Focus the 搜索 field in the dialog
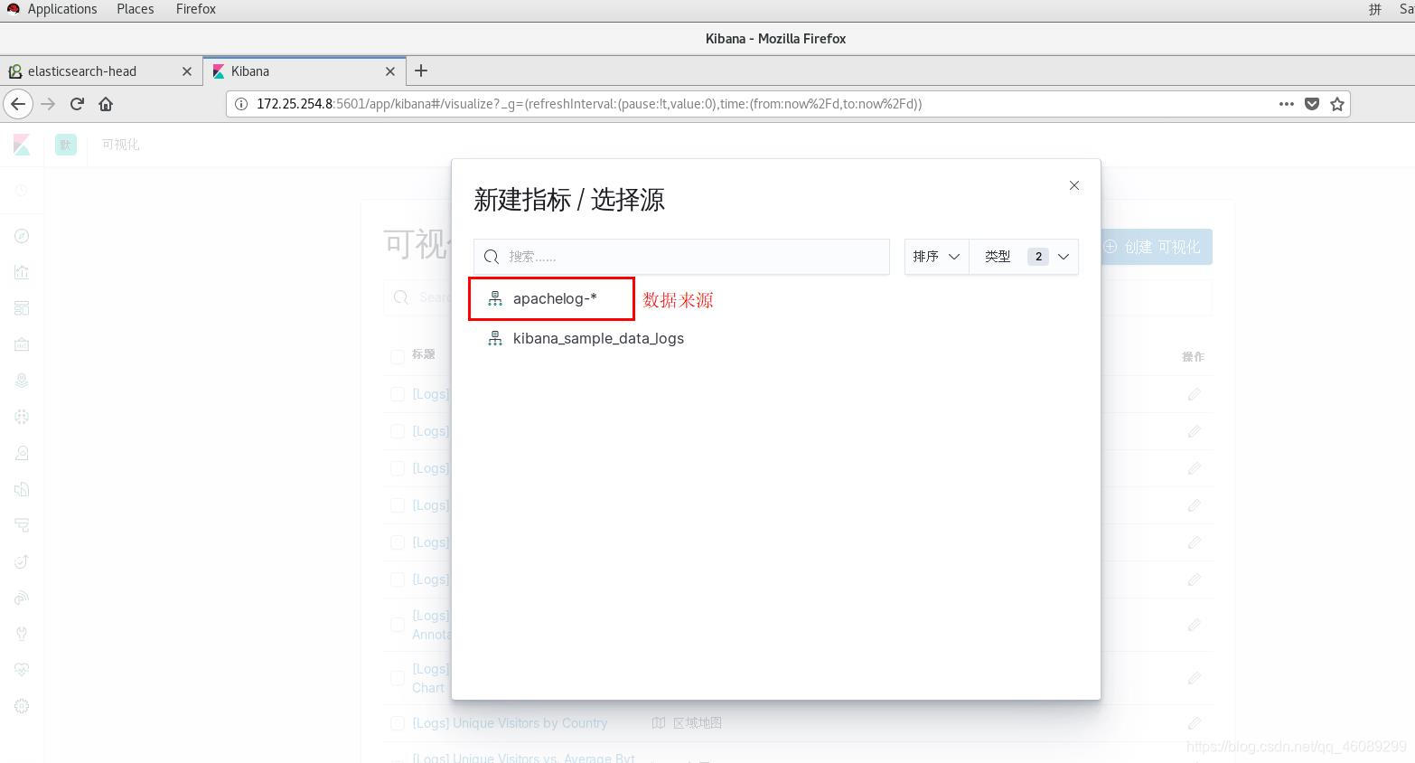1415x763 pixels. (x=681, y=257)
